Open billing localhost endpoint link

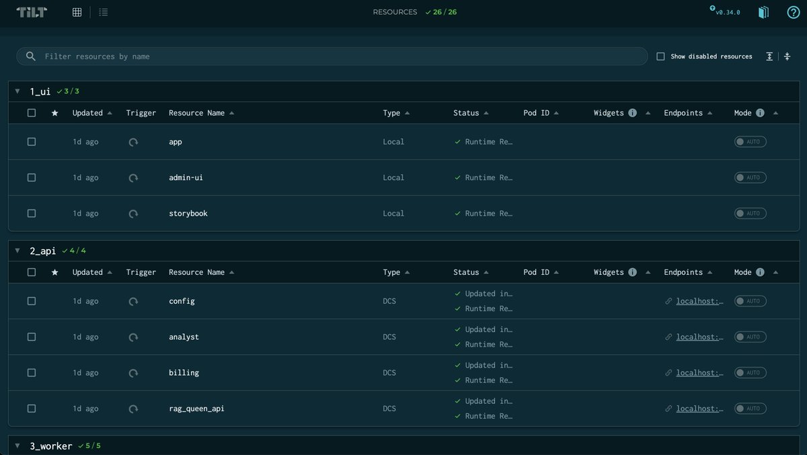700,372
